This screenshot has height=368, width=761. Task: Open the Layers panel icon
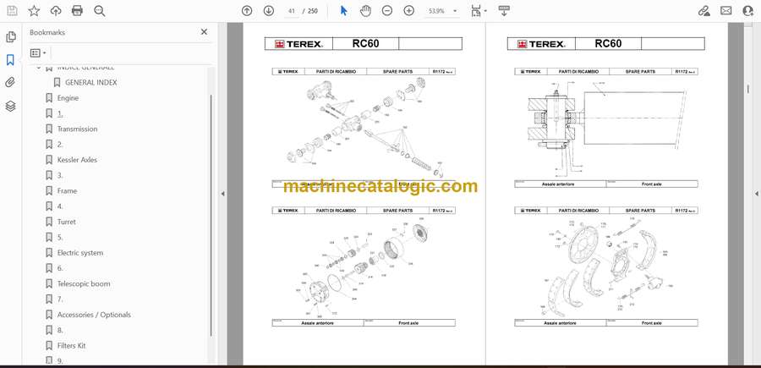click(x=10, y=107)
